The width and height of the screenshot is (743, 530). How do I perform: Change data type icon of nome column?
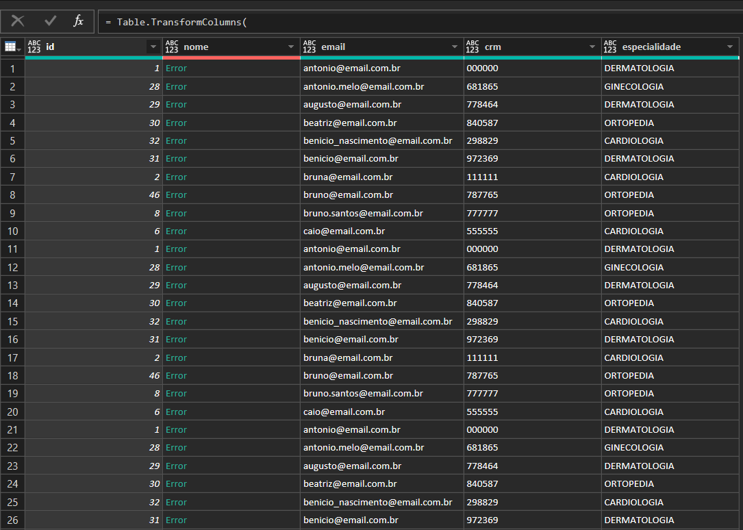pos(171,47)
